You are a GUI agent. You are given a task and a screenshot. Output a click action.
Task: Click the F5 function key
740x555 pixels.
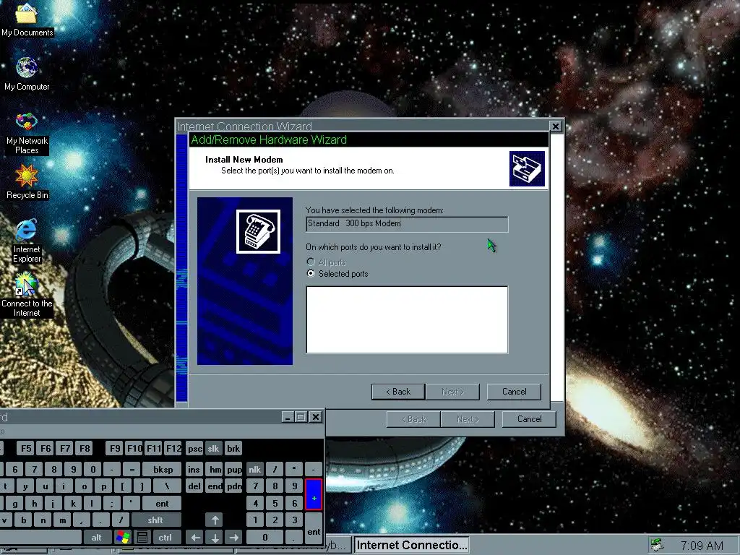(x=26, y=448)
